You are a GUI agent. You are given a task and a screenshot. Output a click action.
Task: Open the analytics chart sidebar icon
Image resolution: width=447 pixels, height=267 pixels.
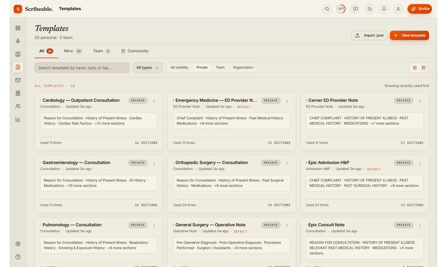[x=18, y=119]
